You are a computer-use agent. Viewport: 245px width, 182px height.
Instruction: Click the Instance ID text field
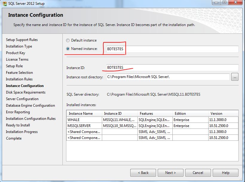point(172,68)
